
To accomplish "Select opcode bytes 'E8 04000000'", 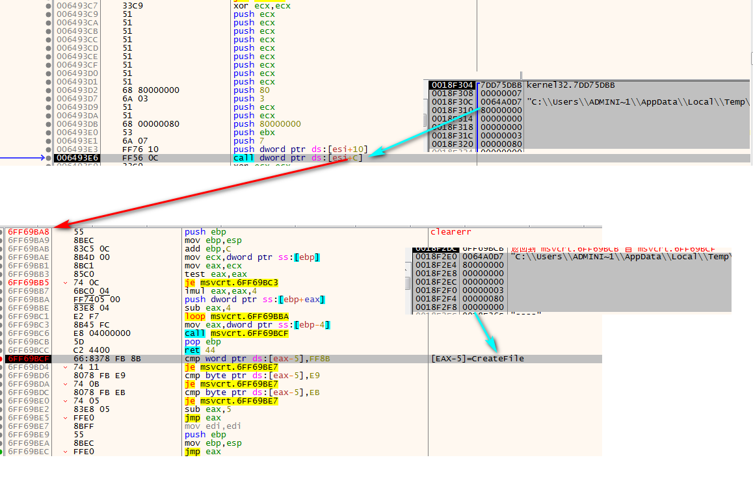I will [102, 333].
